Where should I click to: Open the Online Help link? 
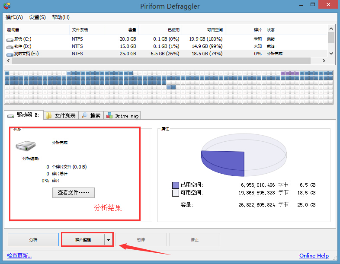(314, 256)
